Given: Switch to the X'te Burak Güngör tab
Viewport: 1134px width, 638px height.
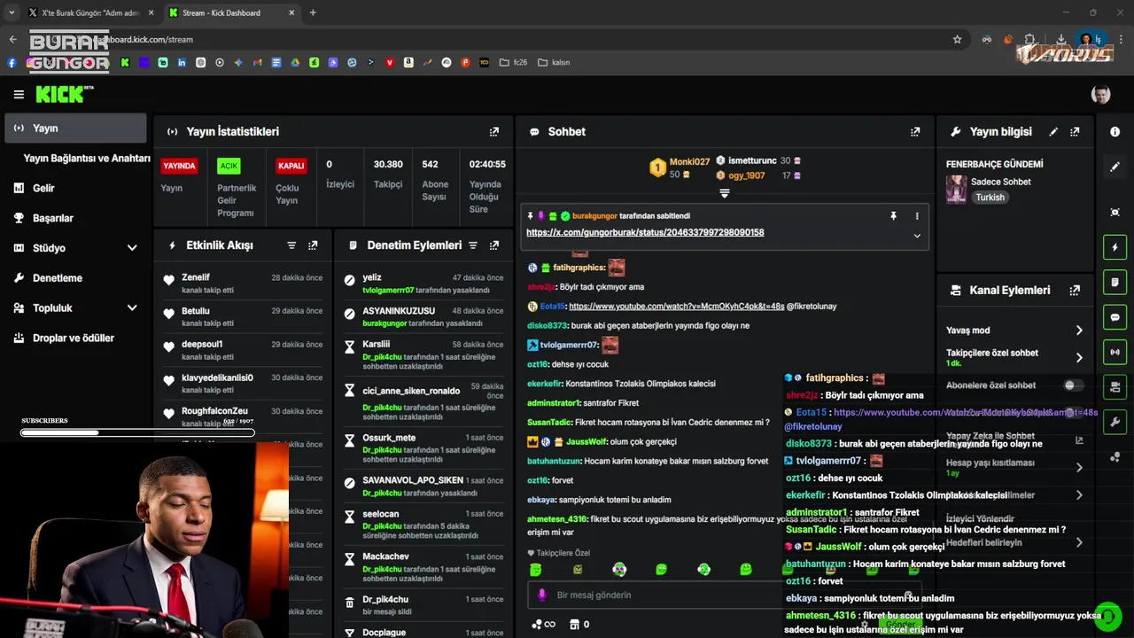Looking at the screenshot, I should (x=89, y=12).
